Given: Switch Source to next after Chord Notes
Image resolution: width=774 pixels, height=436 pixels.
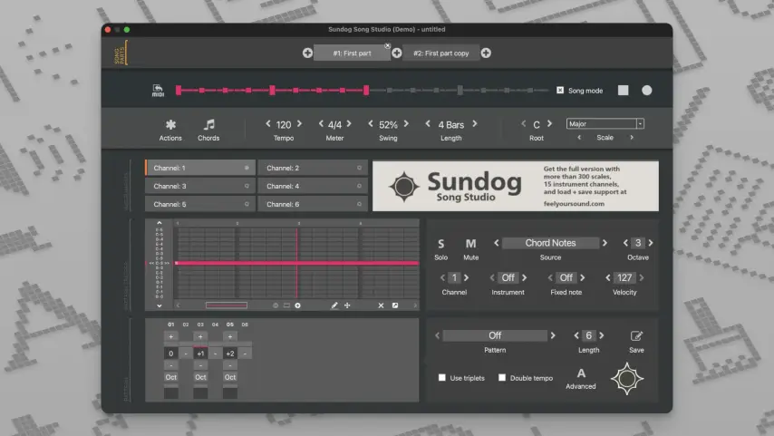Looking at the screenshot, I should coord(606,243).
